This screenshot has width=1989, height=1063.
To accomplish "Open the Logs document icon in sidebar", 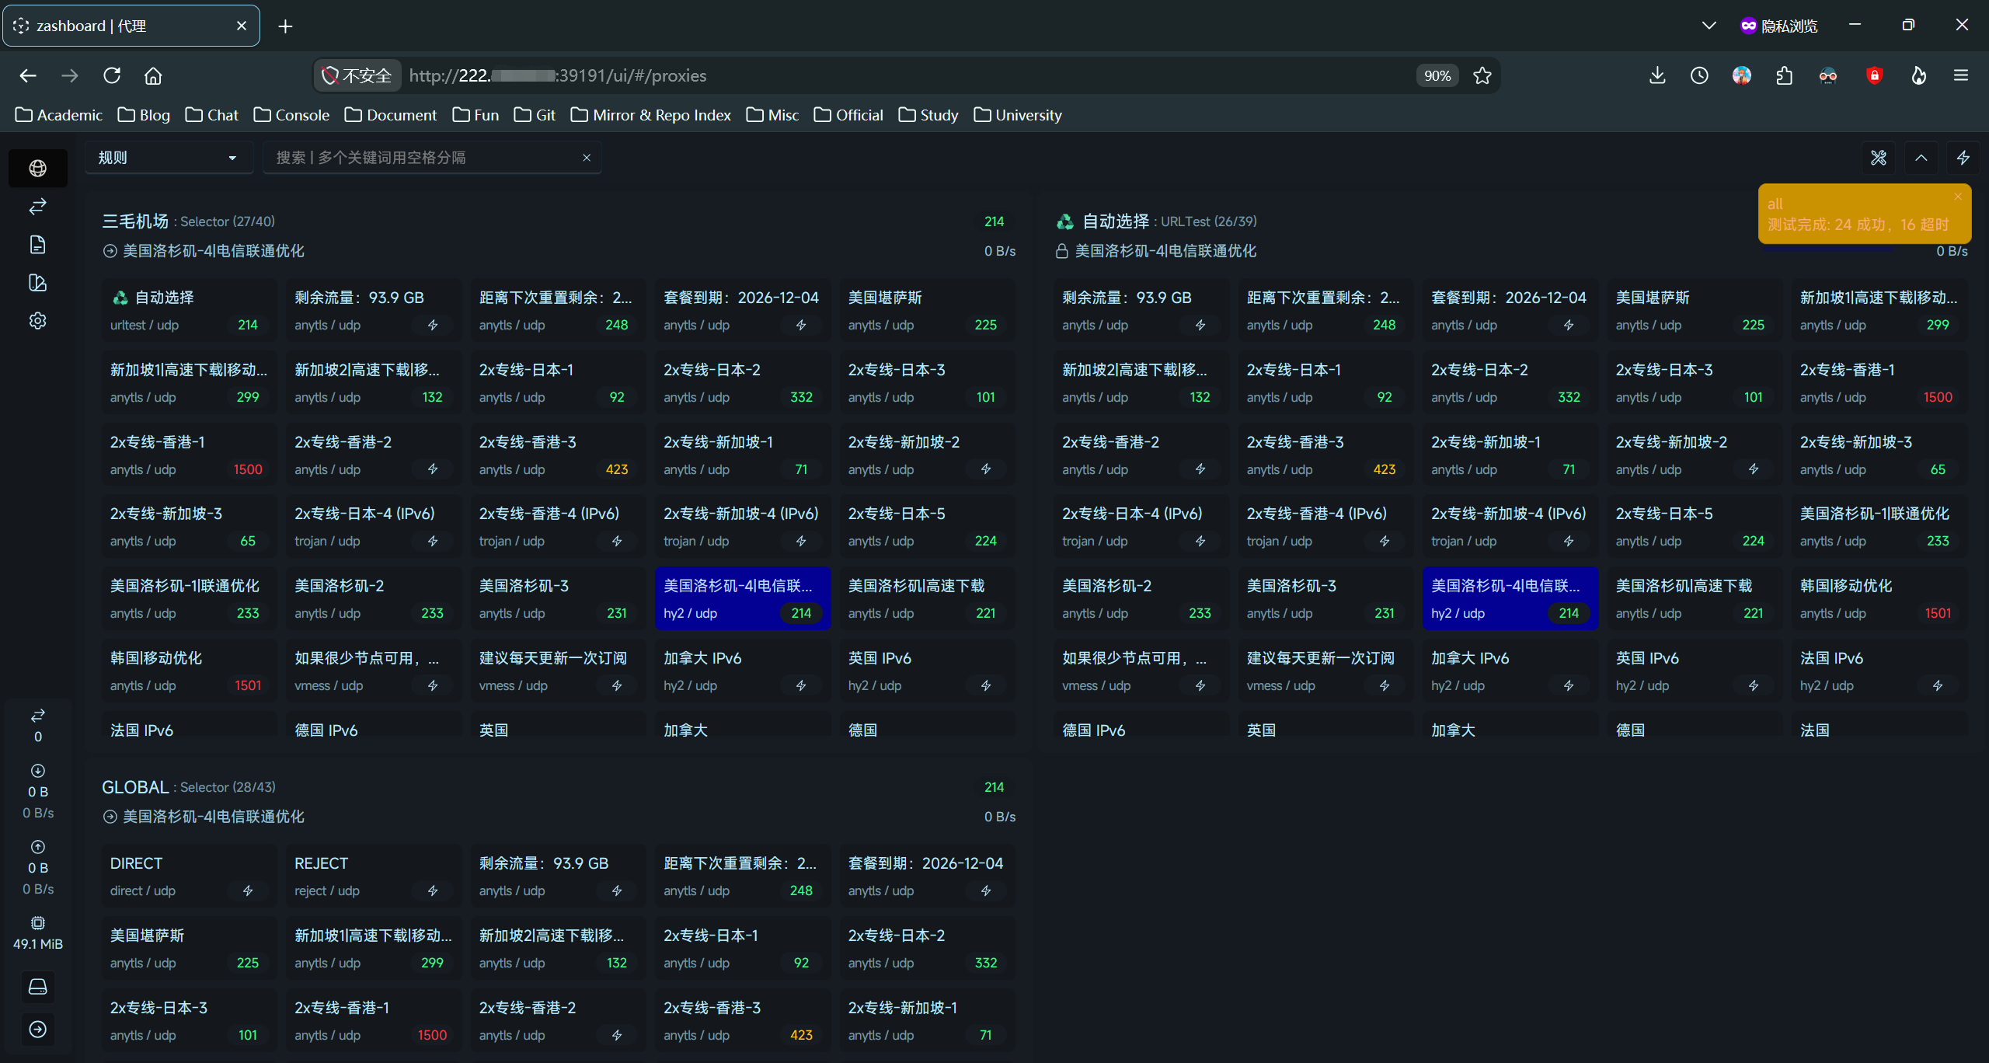I will coord(37,245).
